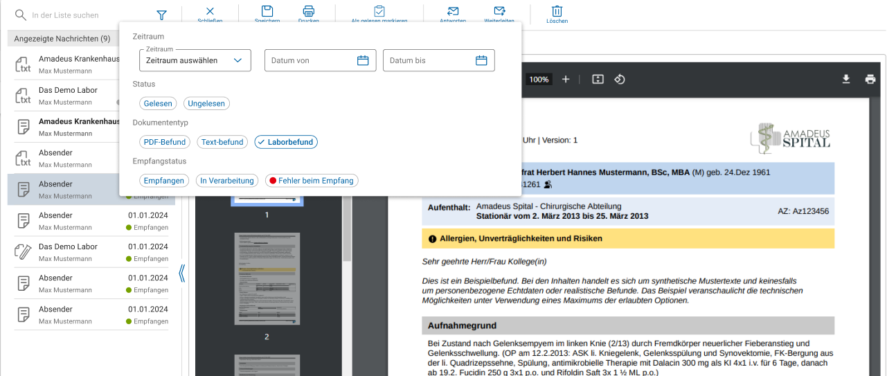Screen dimensions: 887x376
Task: Select page 2 thumbnail in PDF sidebar
Action: click(267, 279)
